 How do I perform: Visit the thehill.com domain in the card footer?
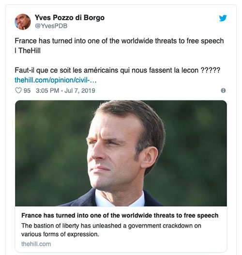pos(36,244)
